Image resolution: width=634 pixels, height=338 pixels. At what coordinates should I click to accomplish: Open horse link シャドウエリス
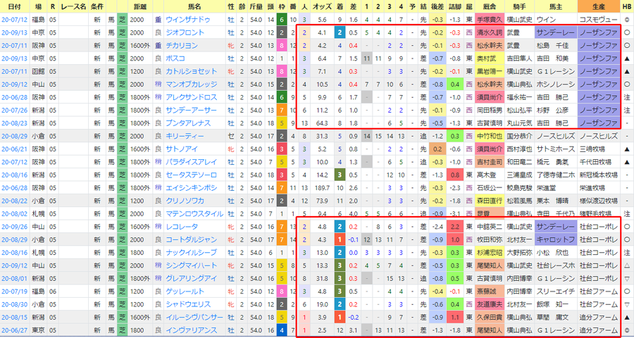coord(188,304)
